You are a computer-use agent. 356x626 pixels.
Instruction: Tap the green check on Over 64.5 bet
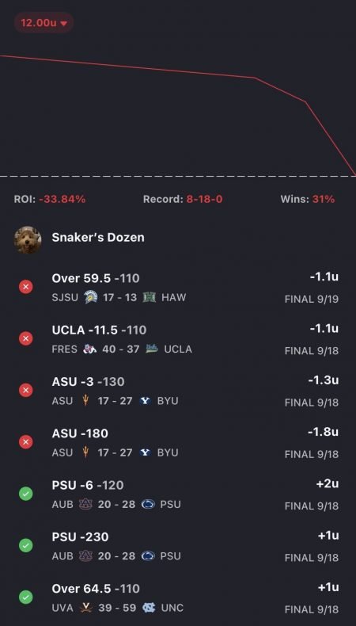click(x=26, y=597)
